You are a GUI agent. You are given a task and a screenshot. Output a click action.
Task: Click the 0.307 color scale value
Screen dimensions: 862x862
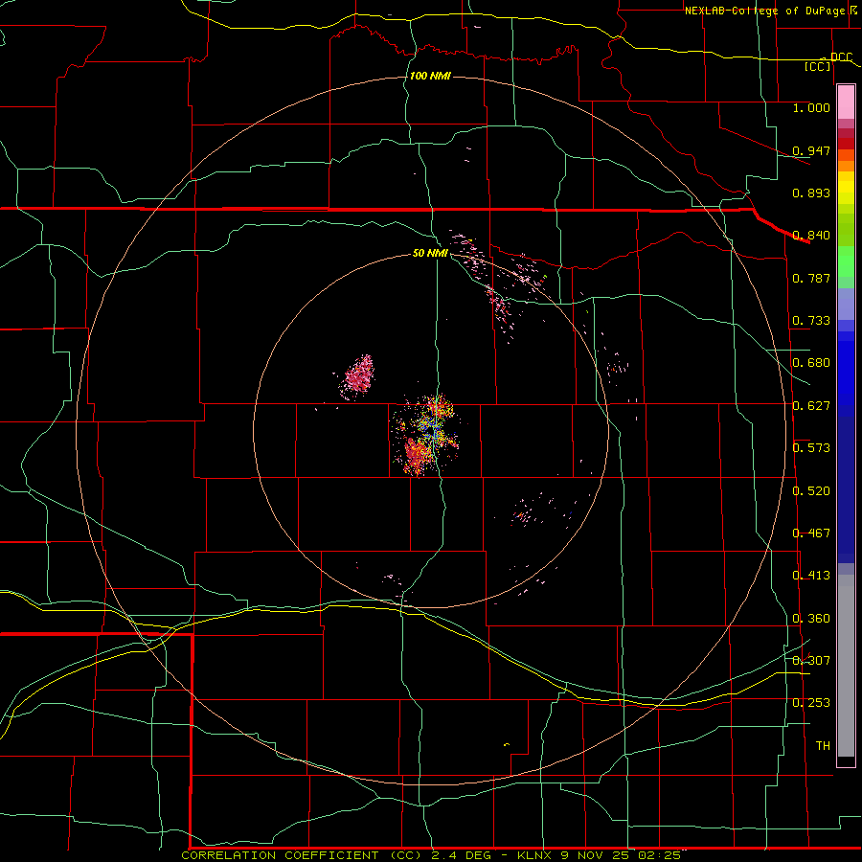[x=811, y=661]
